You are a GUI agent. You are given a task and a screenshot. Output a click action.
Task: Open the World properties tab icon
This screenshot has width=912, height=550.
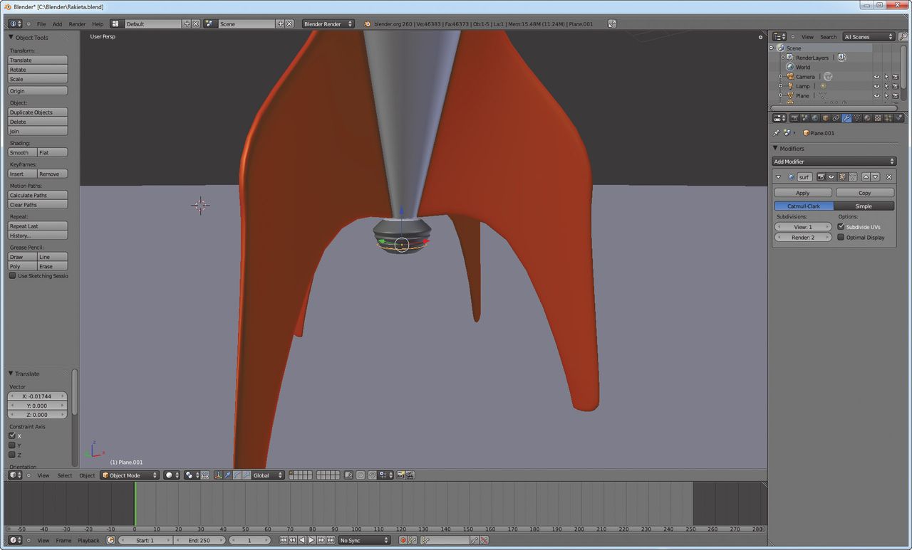tap(815, 118)
